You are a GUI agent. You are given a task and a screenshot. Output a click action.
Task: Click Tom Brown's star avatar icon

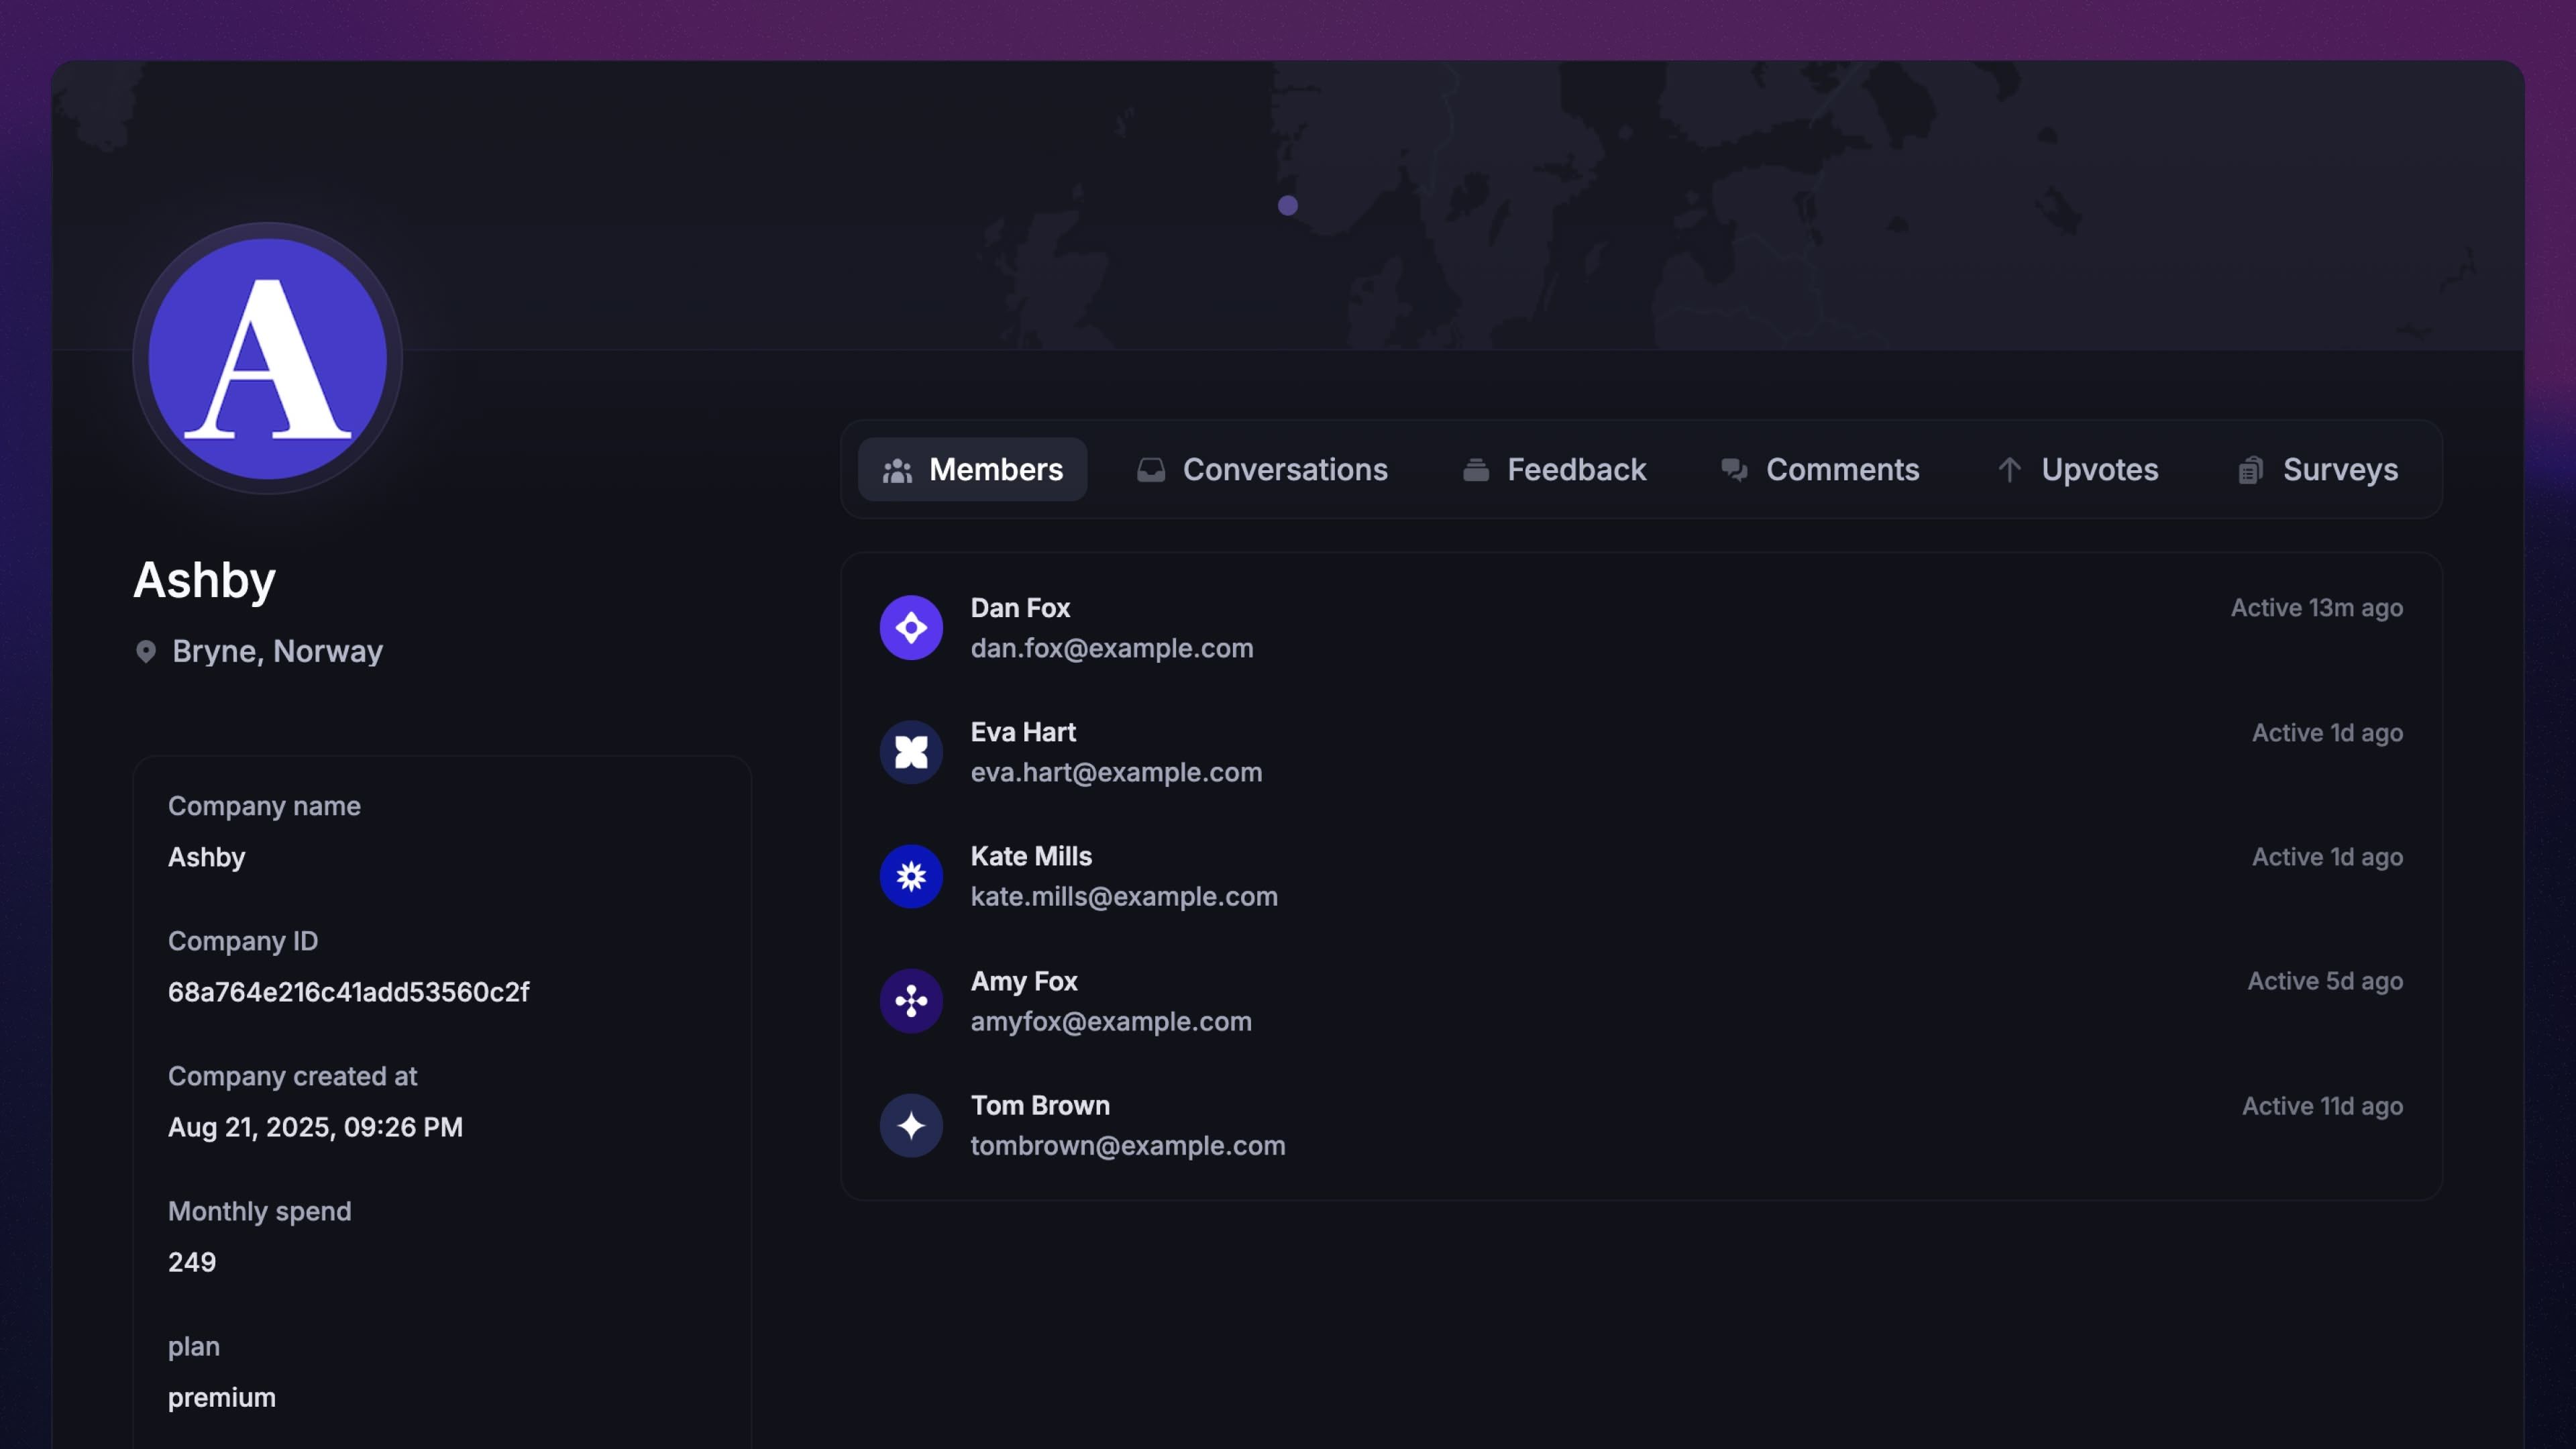911,1126
